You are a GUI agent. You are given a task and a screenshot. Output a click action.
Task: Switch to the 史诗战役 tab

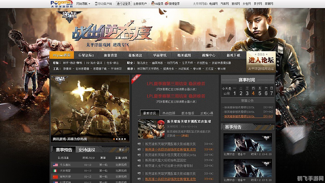(87, 150)
